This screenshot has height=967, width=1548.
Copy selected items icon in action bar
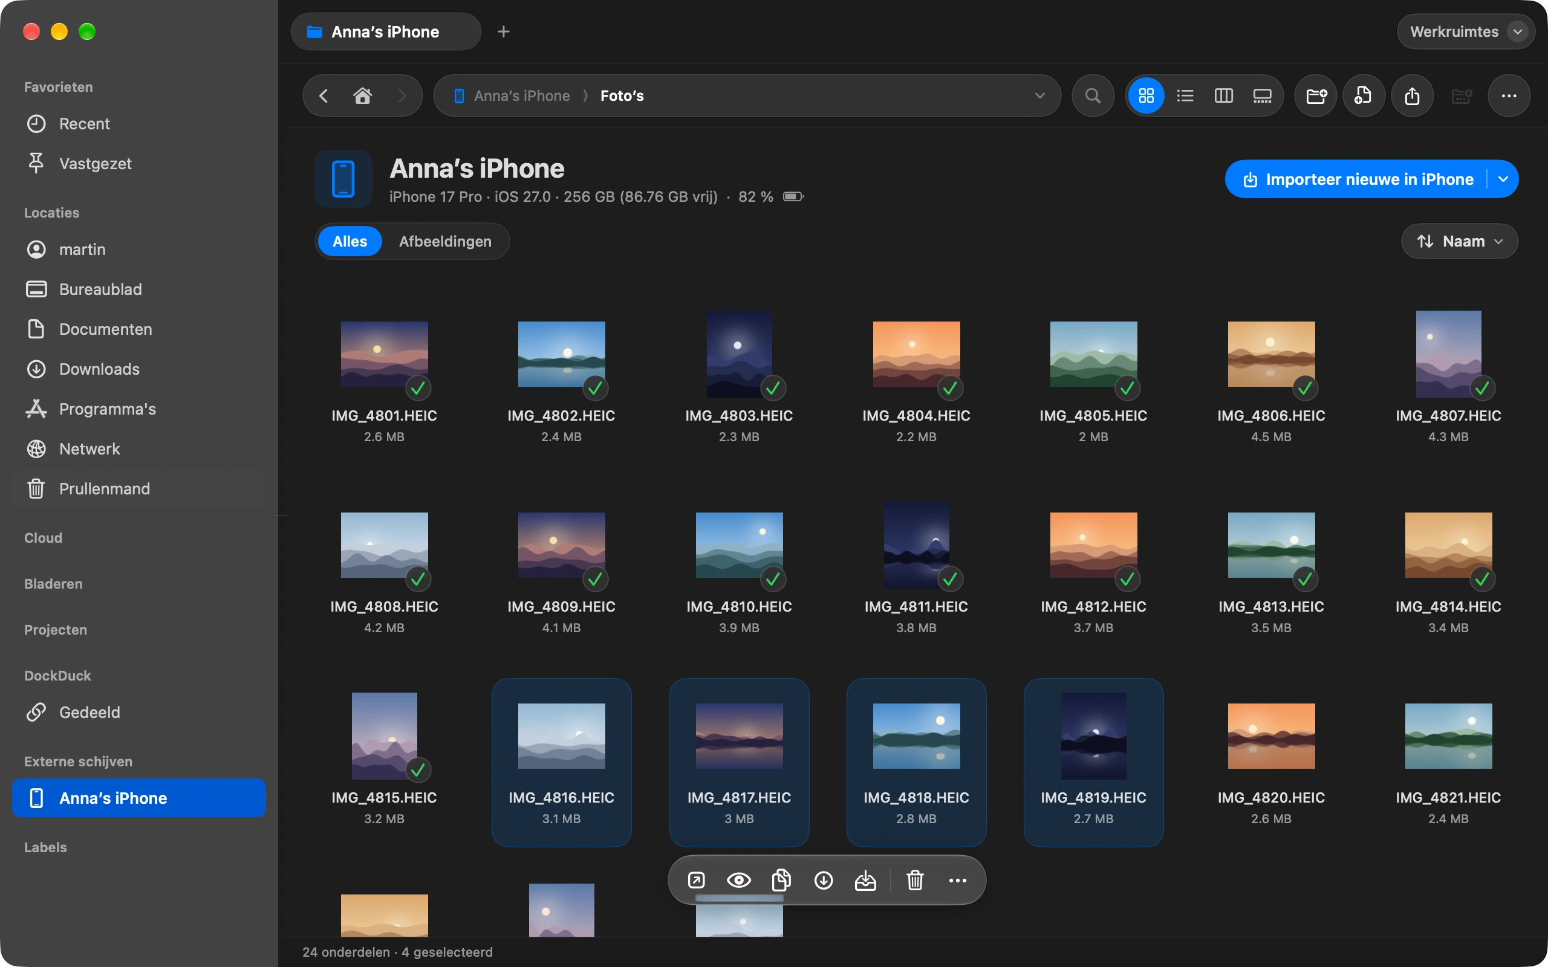(781, 881)
